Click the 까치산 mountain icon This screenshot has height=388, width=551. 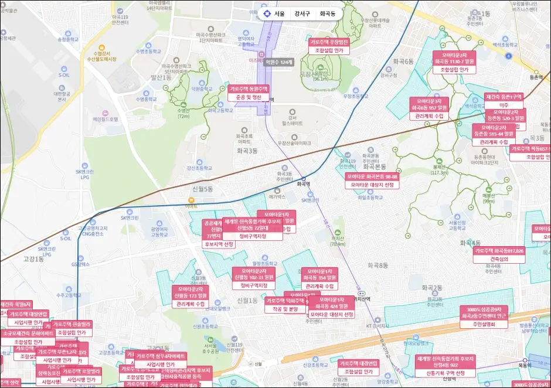338,232
